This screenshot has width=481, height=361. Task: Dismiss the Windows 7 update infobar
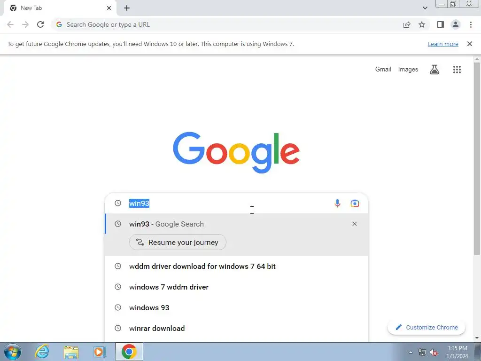tap(470, 44)
